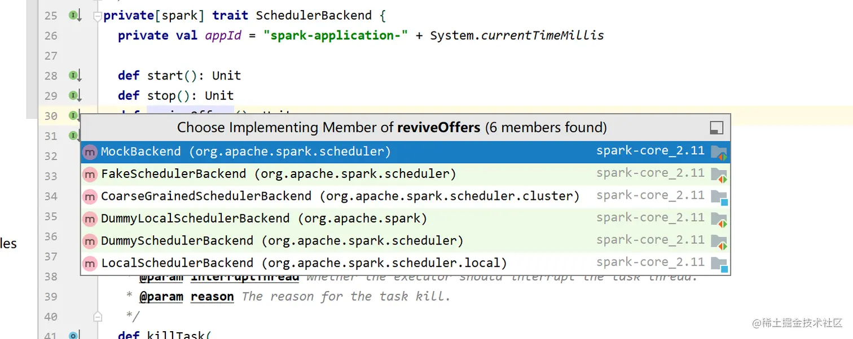The image size is (853, 339).
Task: Select FakeSchedulerBackend from popup list
Action: (x=405, y=174)
